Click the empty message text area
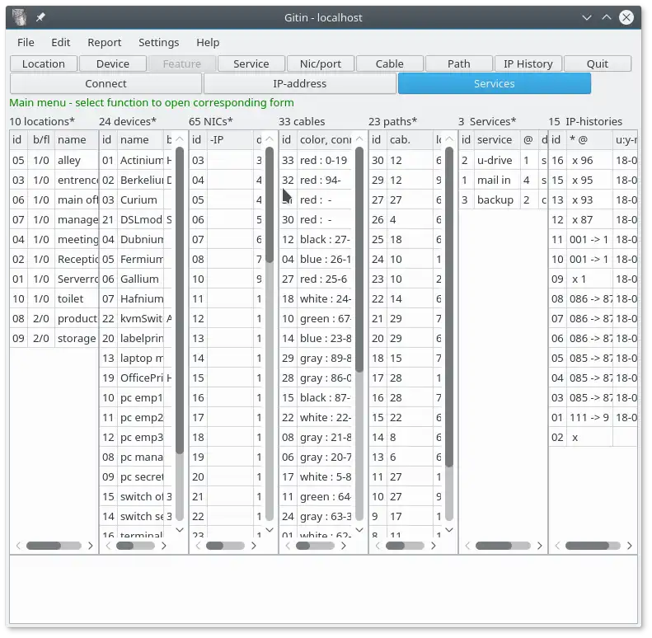 [323, 590]
